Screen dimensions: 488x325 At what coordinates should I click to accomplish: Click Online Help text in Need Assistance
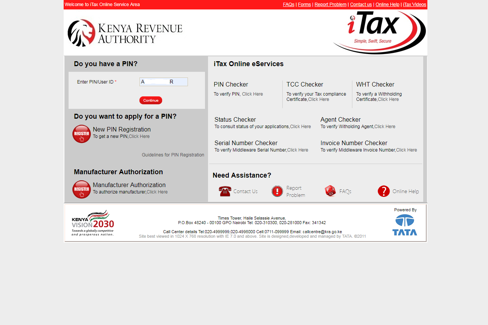406,191
